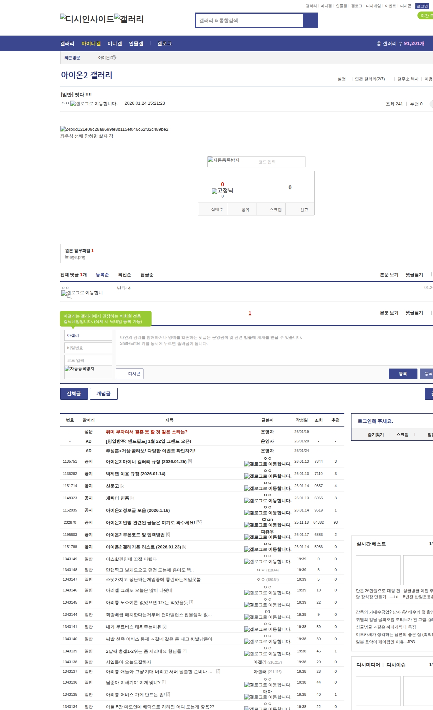Switch to the 마이너갤 tab

tap(91, 44)
